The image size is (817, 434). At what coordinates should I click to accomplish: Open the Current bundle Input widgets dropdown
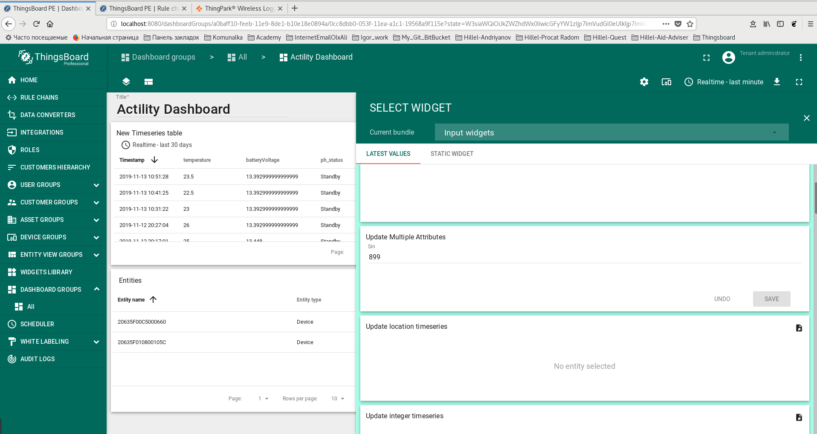[x=611, y=132]
